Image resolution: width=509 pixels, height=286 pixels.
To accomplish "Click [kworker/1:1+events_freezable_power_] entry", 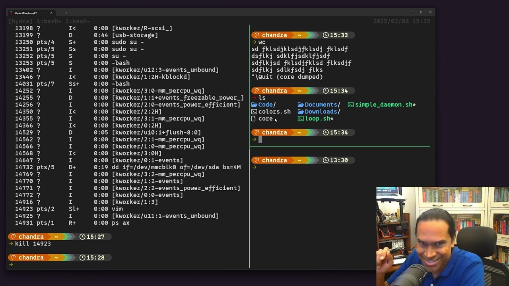I will 178,98.
